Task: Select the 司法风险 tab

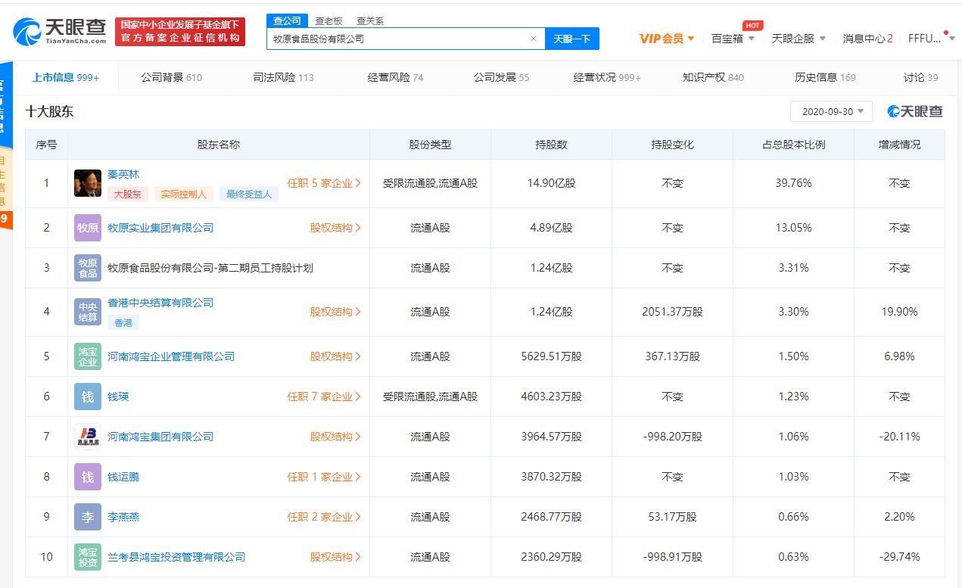Action: tap(283, 77)
